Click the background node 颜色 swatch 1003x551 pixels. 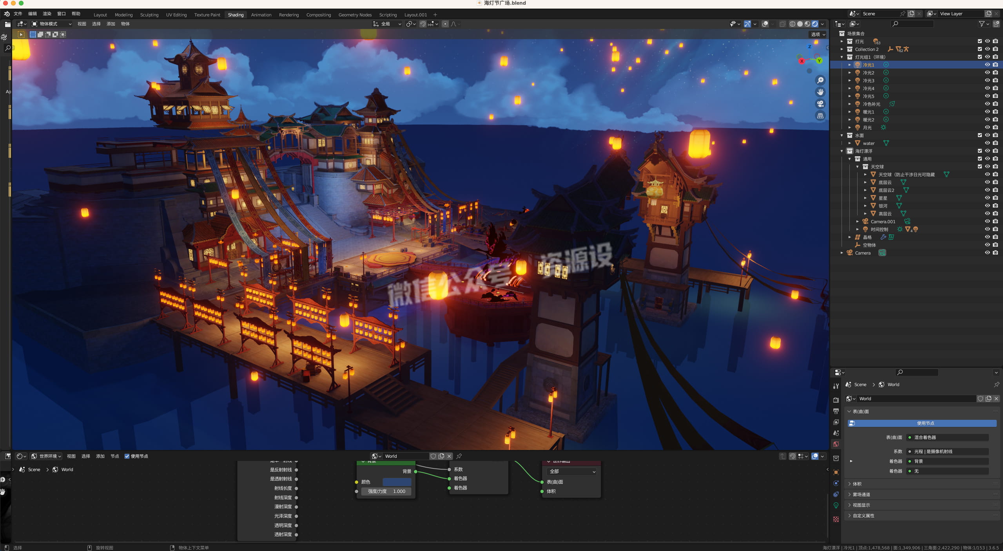click(397, 482)
